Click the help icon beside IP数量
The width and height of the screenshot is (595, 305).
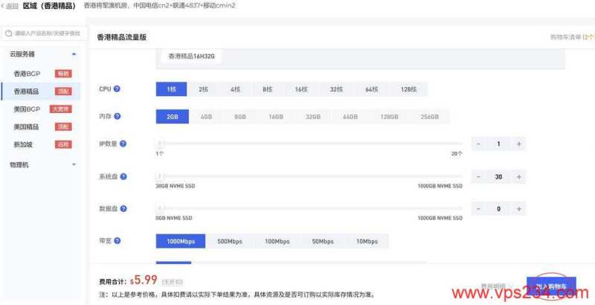(123, 144)
